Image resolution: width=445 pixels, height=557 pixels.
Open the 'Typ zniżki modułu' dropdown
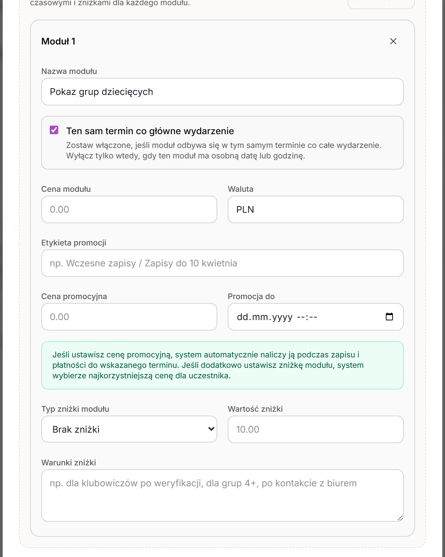tap(129, 429)
